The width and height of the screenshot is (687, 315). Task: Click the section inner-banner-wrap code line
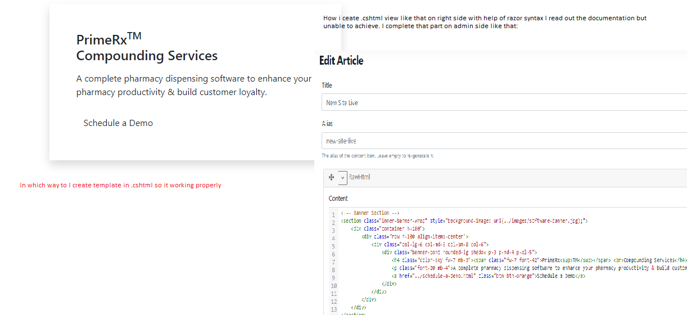(464, 221)
